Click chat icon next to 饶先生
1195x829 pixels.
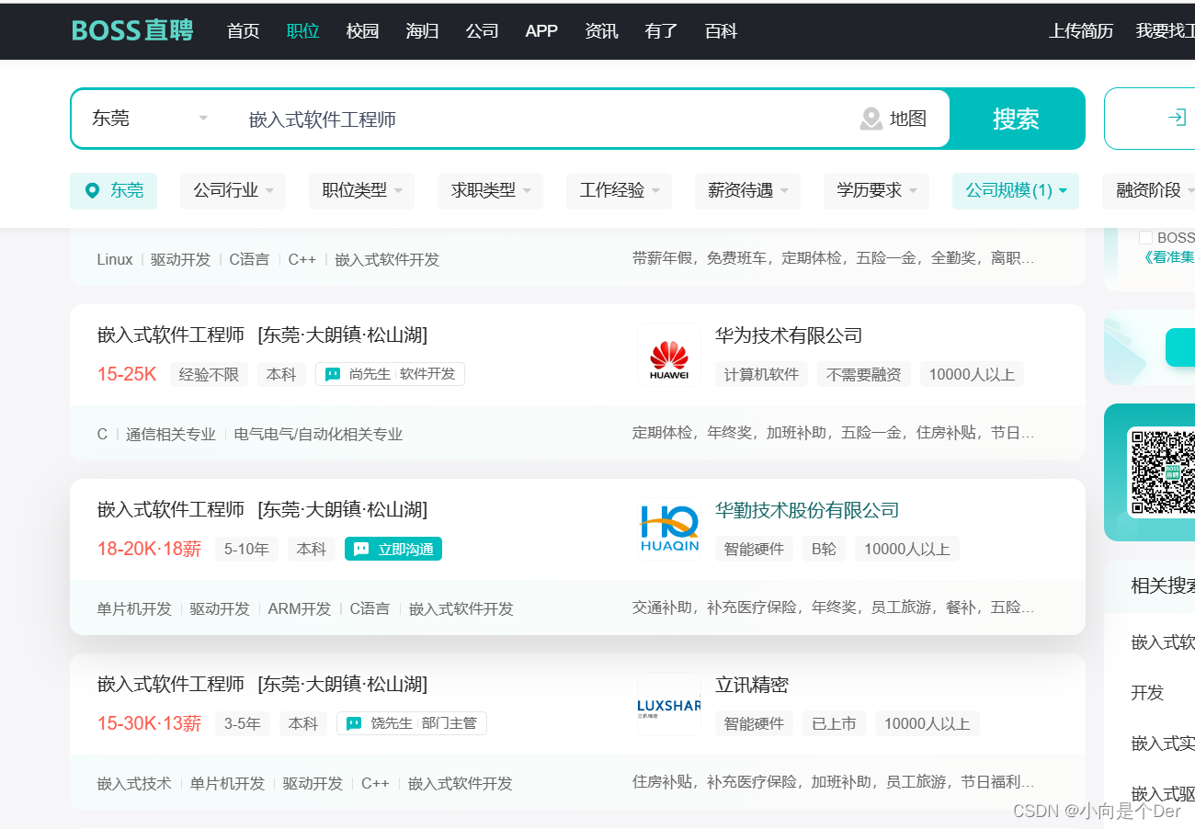[x=354, y=723]
